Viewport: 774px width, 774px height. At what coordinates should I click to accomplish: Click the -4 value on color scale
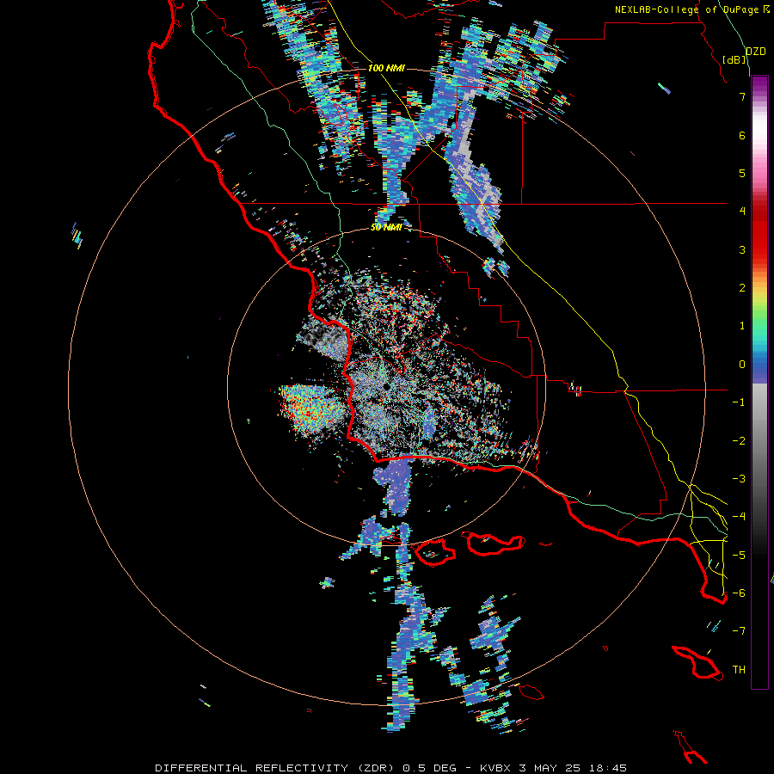click(x=739, y=517)
